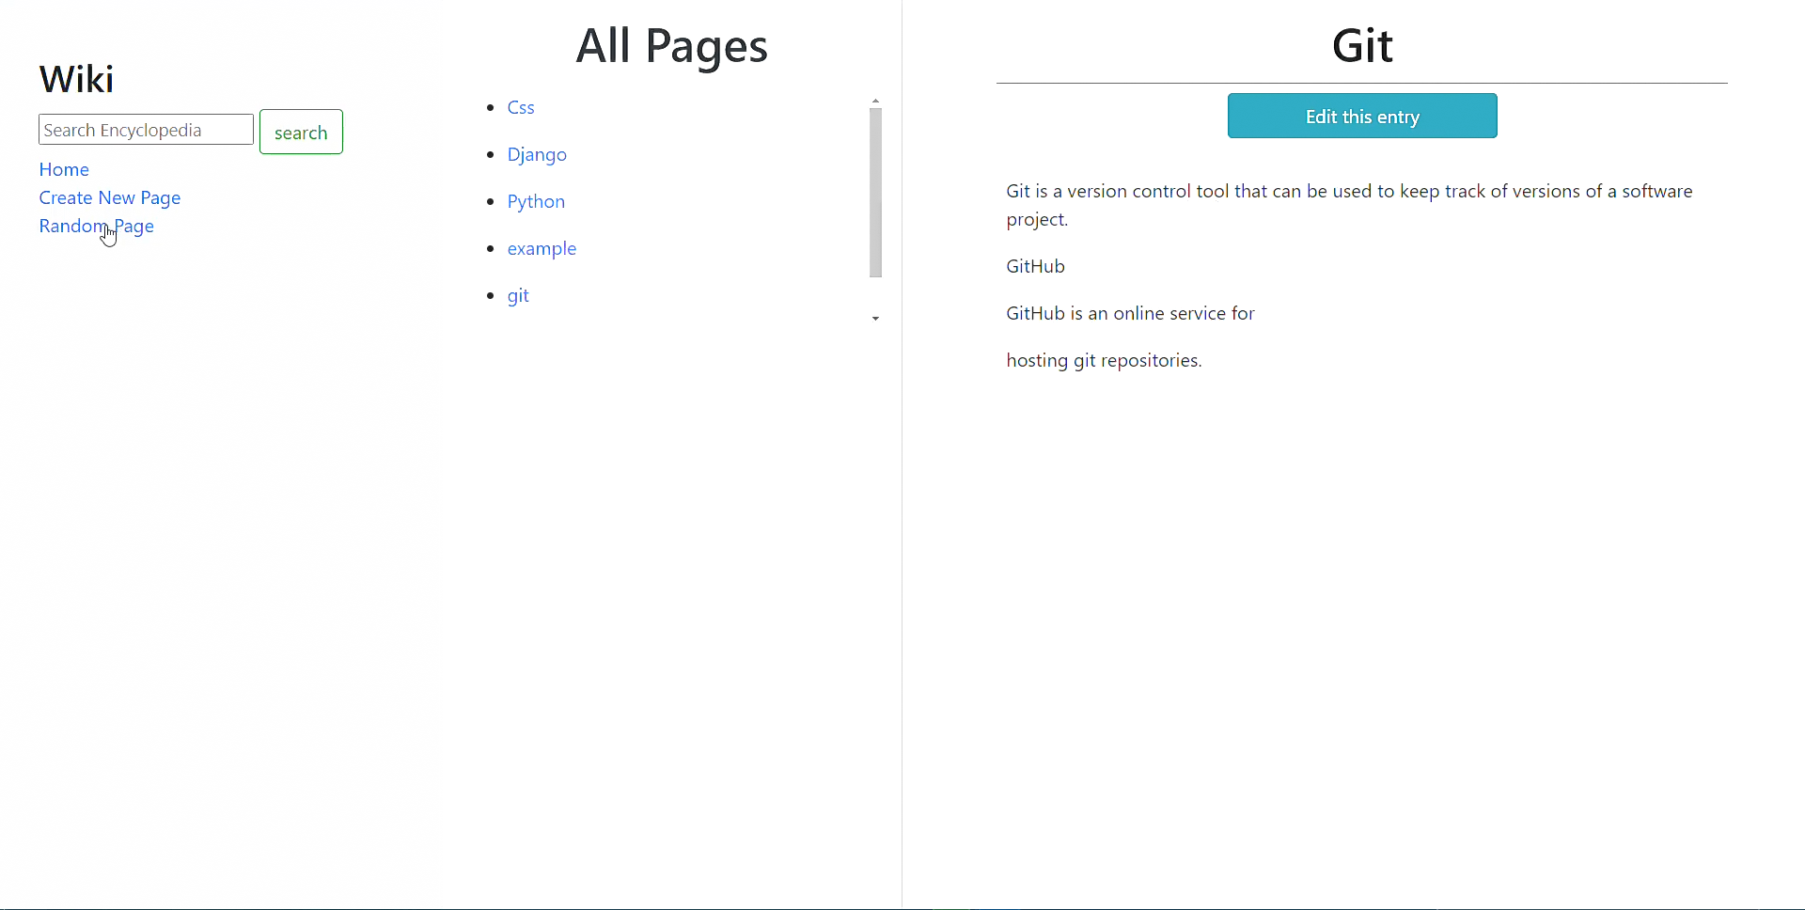Screen dimensions: 1805x910
Task: Click the All Pages heading
Action: click(671, 45)
